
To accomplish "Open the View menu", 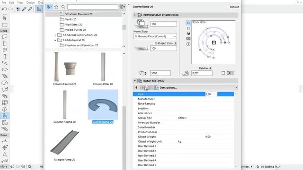I will tap(20, 2).
